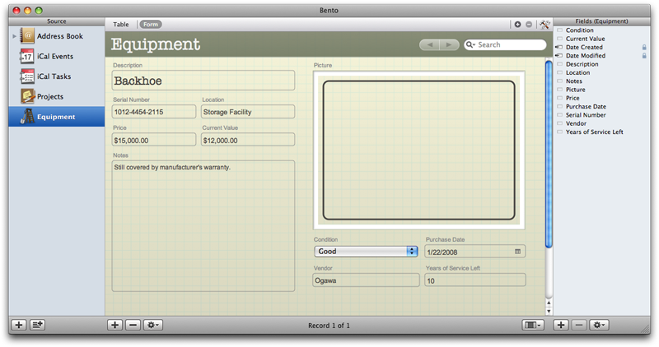Add a new field with plus button

tap(561, 325)
